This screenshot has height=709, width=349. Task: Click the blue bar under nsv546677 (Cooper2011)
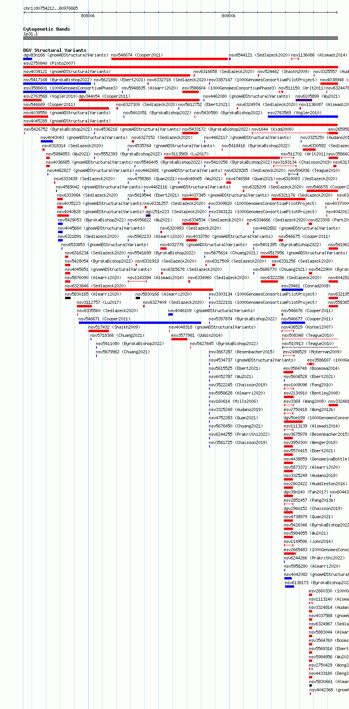pyautogui.click(x=293, y=323)
